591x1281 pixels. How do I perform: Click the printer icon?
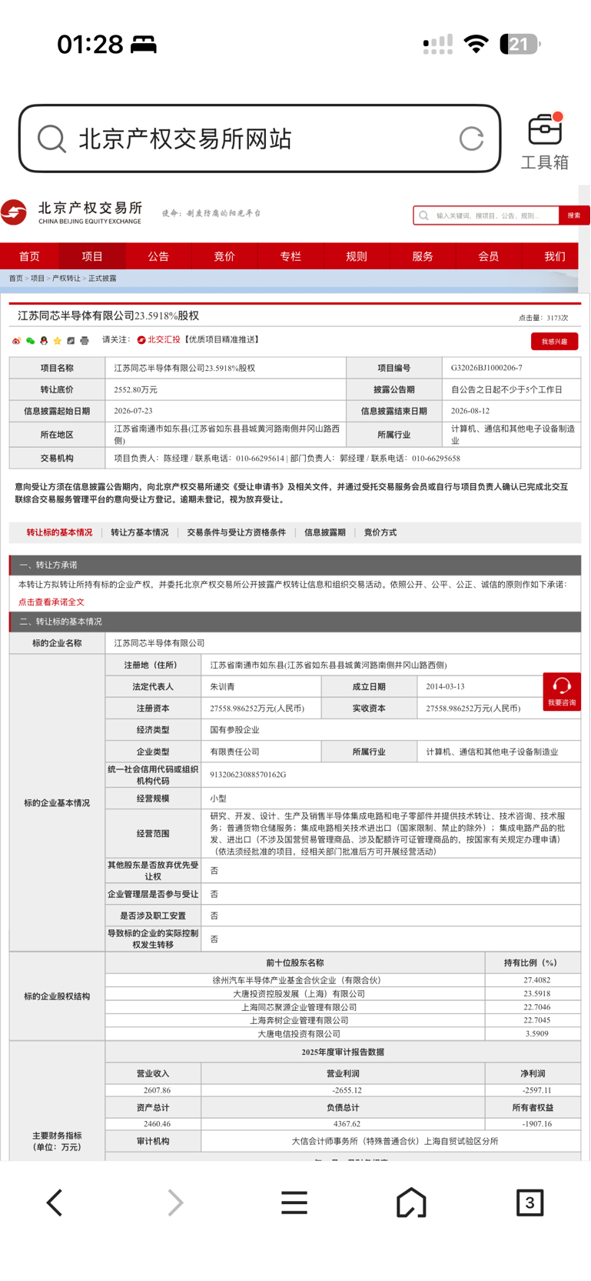(85, 340)
